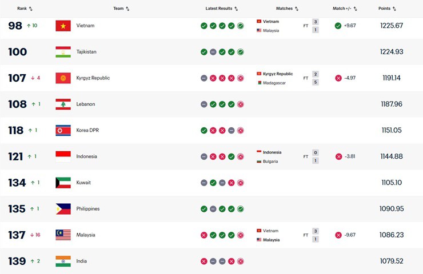Image resolution: width=423 pixels, height=274 pixels.
Task: Sort by Latest Results column
Action: point(222,9)
